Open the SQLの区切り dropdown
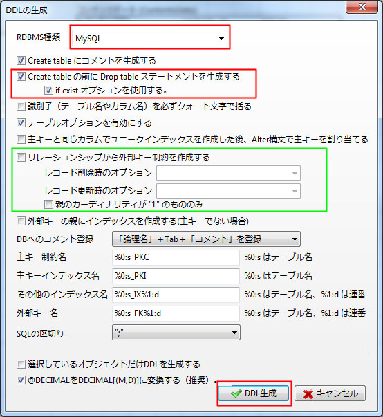Screen dimensions: 383x417 176,333
